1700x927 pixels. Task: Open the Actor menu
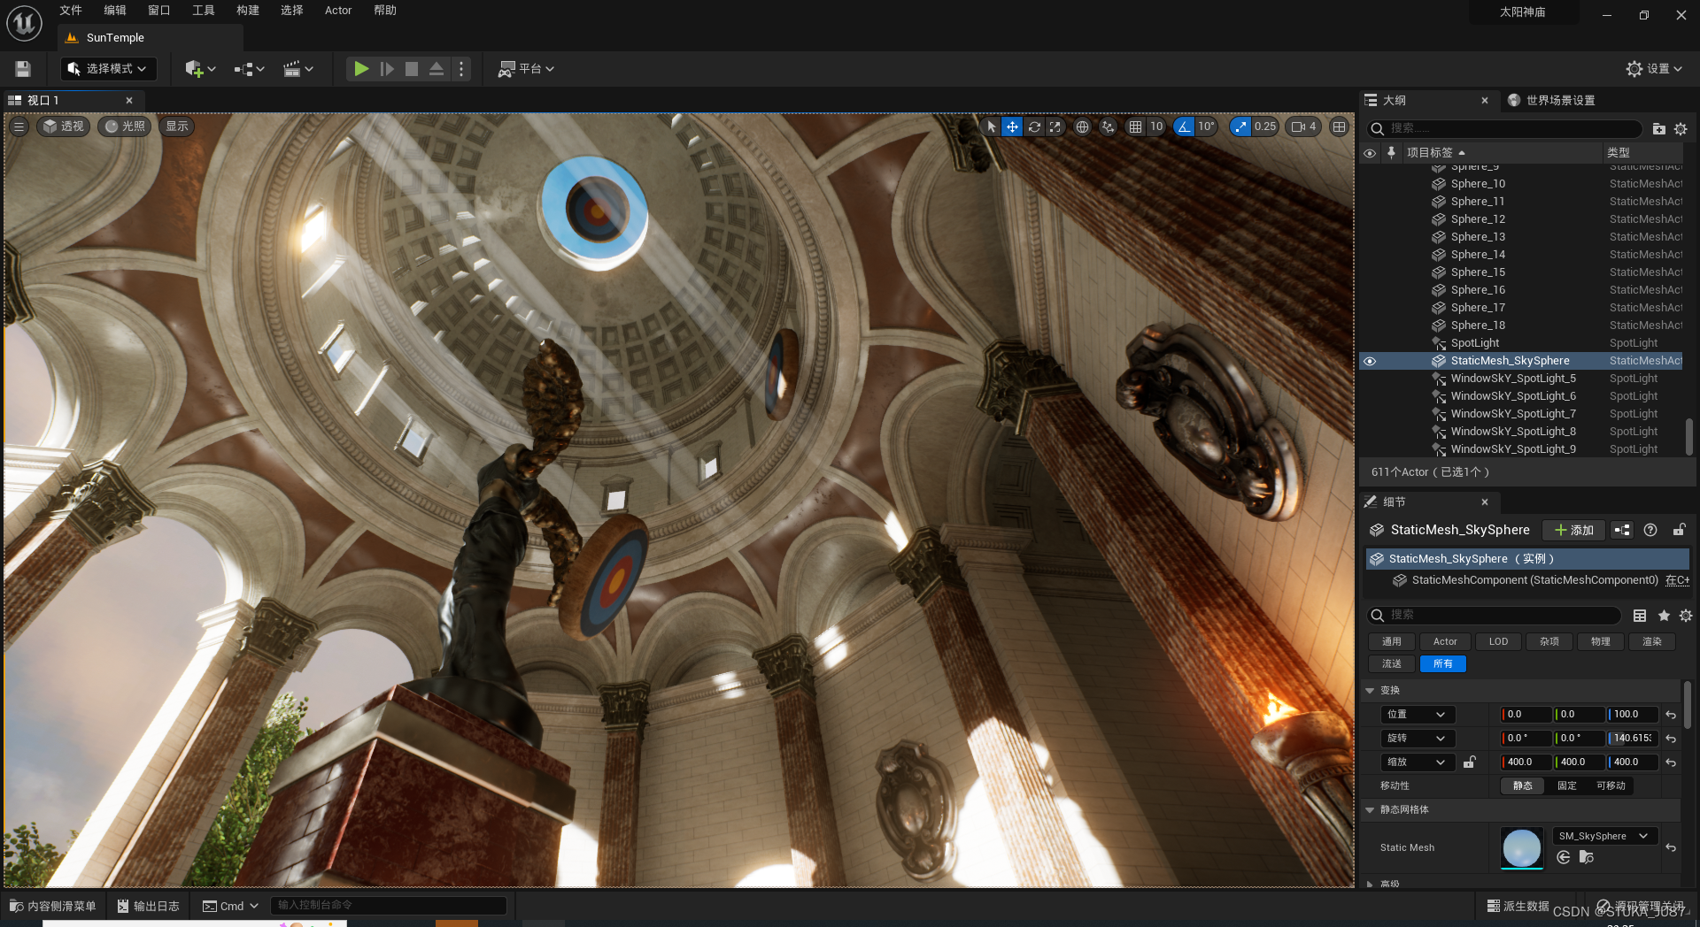tap(338, 11)
